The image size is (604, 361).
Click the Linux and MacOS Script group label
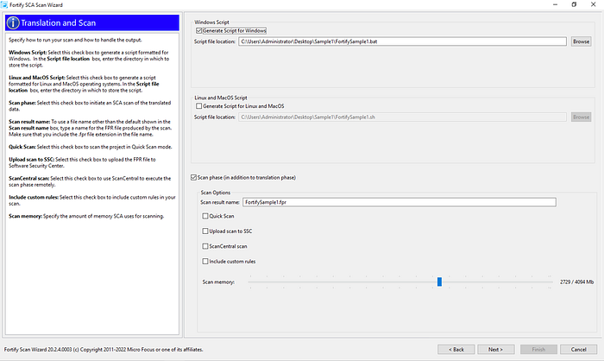(221, 98)
